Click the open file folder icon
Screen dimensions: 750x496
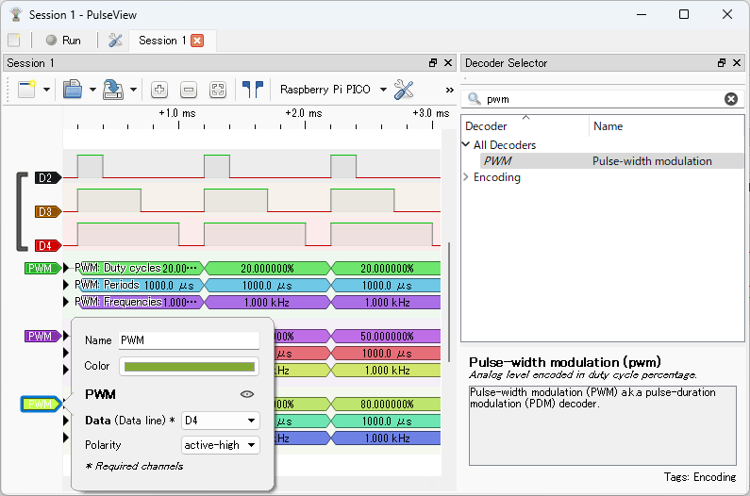(73, 90)
